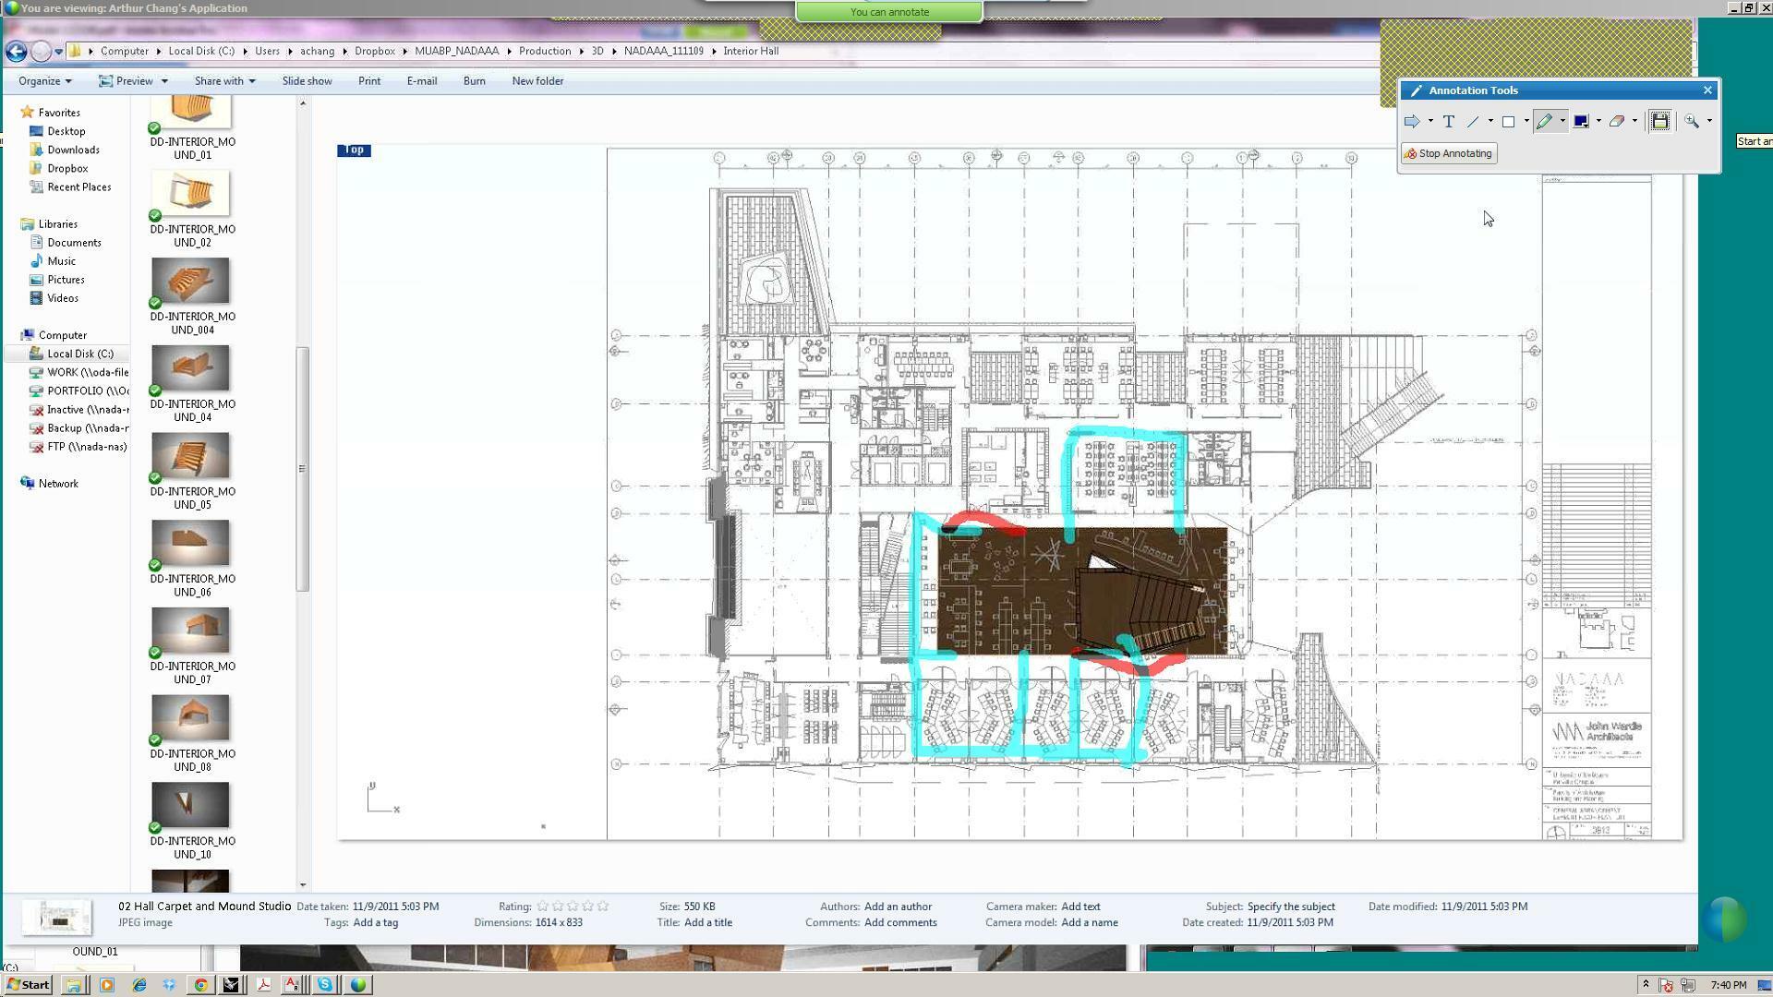This screenshot has width=1773, height=997.
Task: Click Add a tag field
Action: tap(375, 922)
